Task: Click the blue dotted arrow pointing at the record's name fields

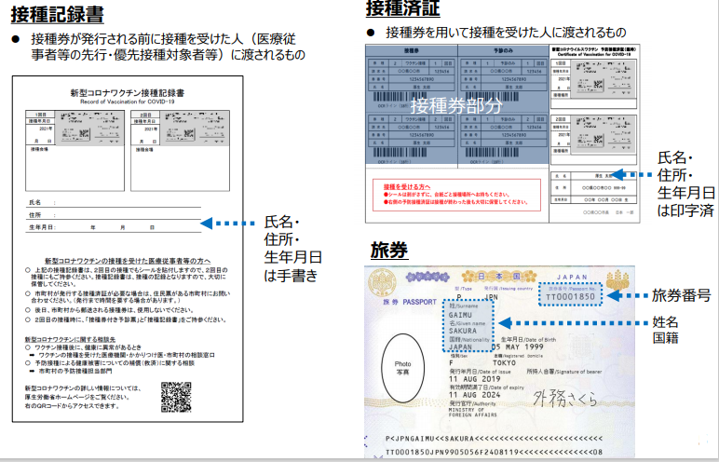Action: (228, 224)
